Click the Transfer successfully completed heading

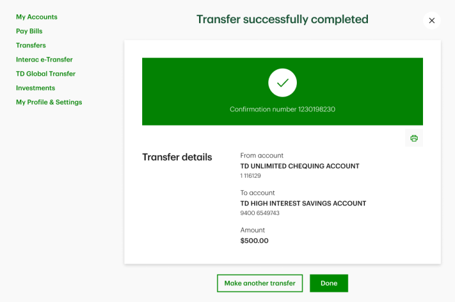tap(283, 20)
